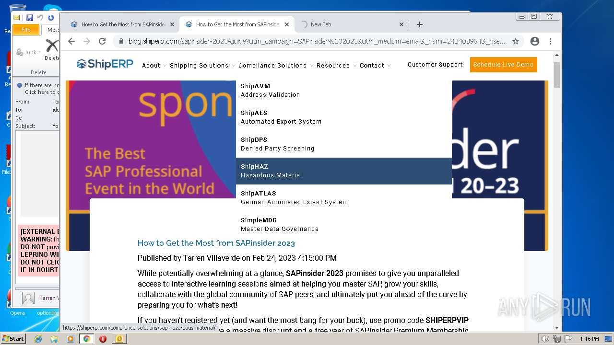Click Outlook Undo icon in quick access toolbar
Image resolution: width=614 pixels, height=345 pixels.
[x=40, y=18]
